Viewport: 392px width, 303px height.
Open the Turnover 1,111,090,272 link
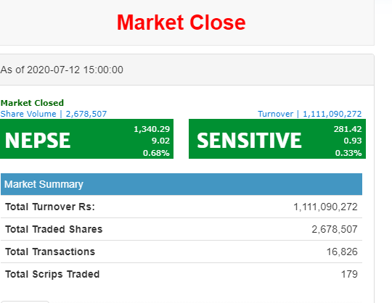310,114
